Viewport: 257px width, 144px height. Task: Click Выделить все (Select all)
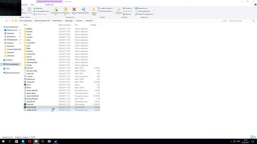tap(141, 8)
